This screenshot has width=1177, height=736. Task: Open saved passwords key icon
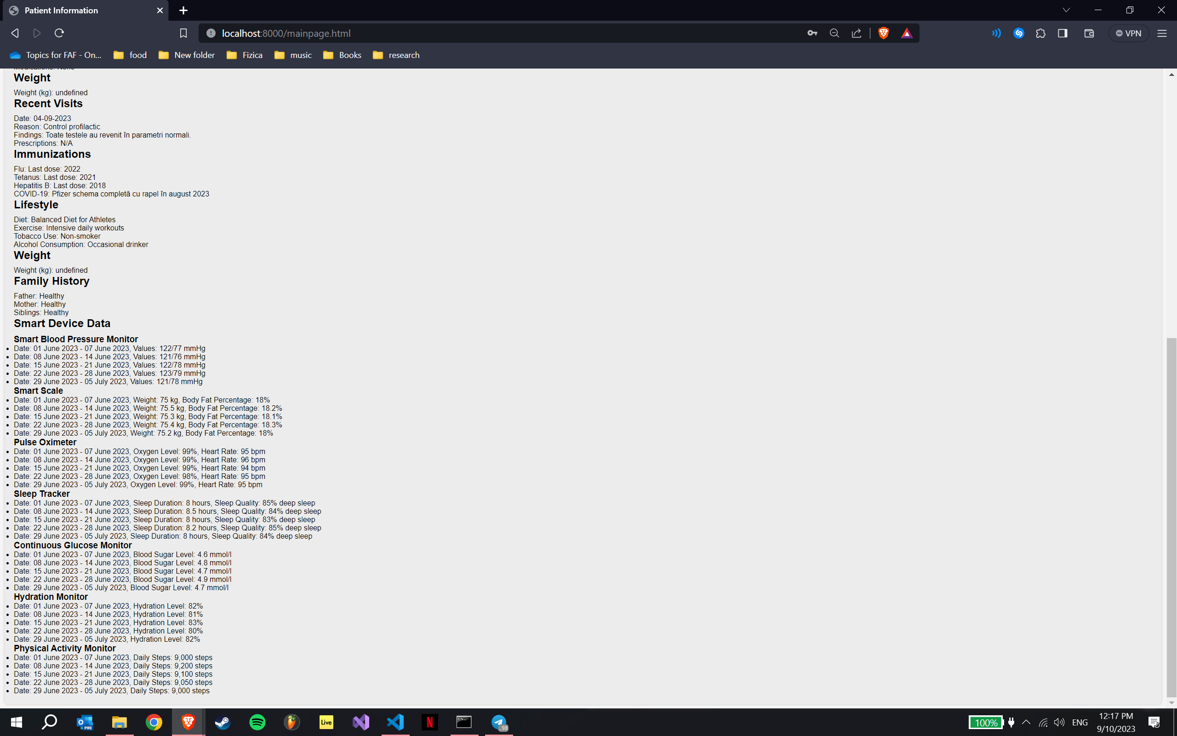tap(812, 33)
